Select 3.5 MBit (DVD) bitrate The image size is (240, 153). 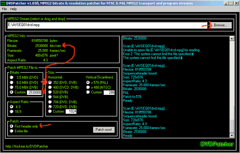pyautogui.click(x=12, y=77)
